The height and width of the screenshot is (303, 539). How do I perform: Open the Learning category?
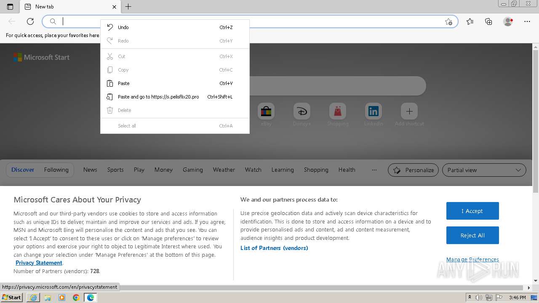pos(283,170)
